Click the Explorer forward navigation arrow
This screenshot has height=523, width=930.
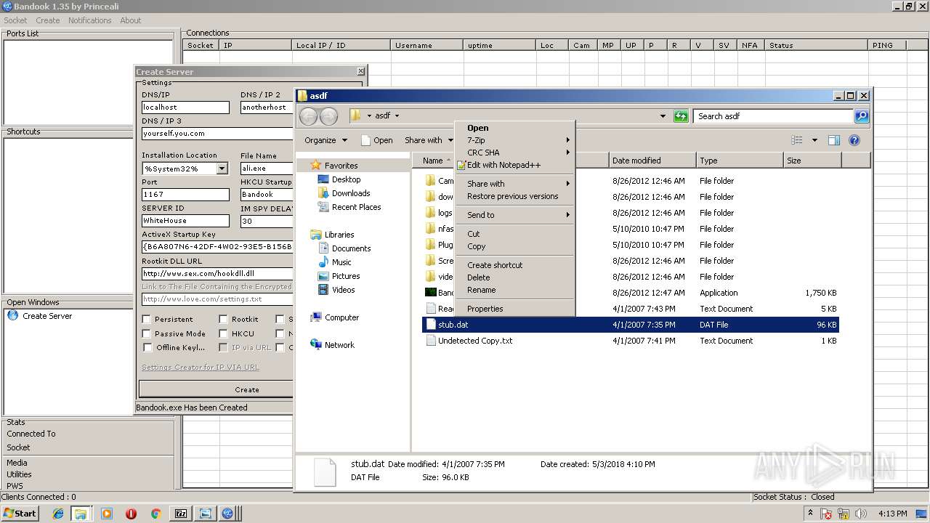[328, 116]
